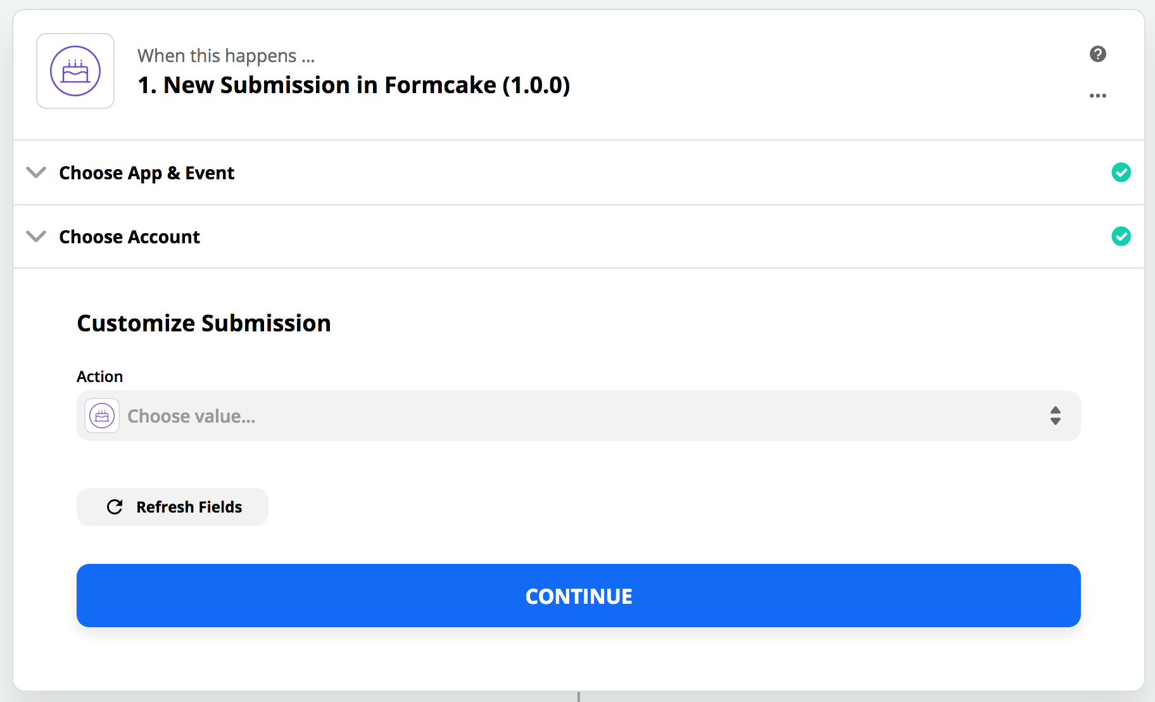The width and height of the screenshot is (1155, 702).
Task: Click the 'When this happens ...' text
Action: (x=226, y=56)
